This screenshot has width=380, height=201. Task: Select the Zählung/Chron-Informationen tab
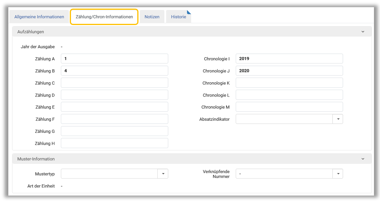click(104, 17)
